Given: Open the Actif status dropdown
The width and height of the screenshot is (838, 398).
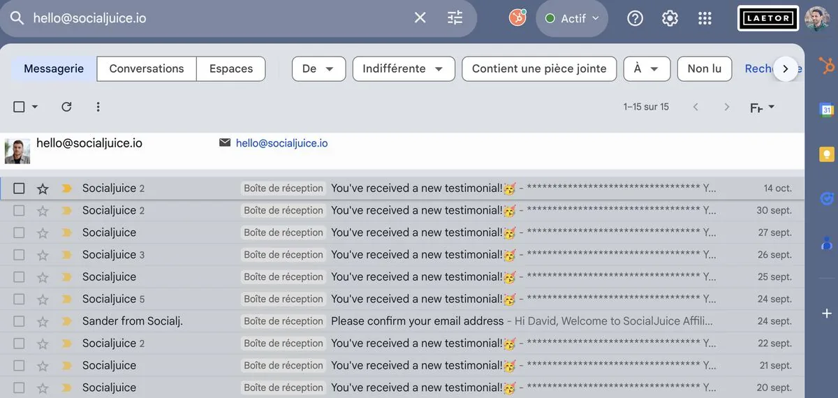Looking at the screenshot, I should point(572,18).
